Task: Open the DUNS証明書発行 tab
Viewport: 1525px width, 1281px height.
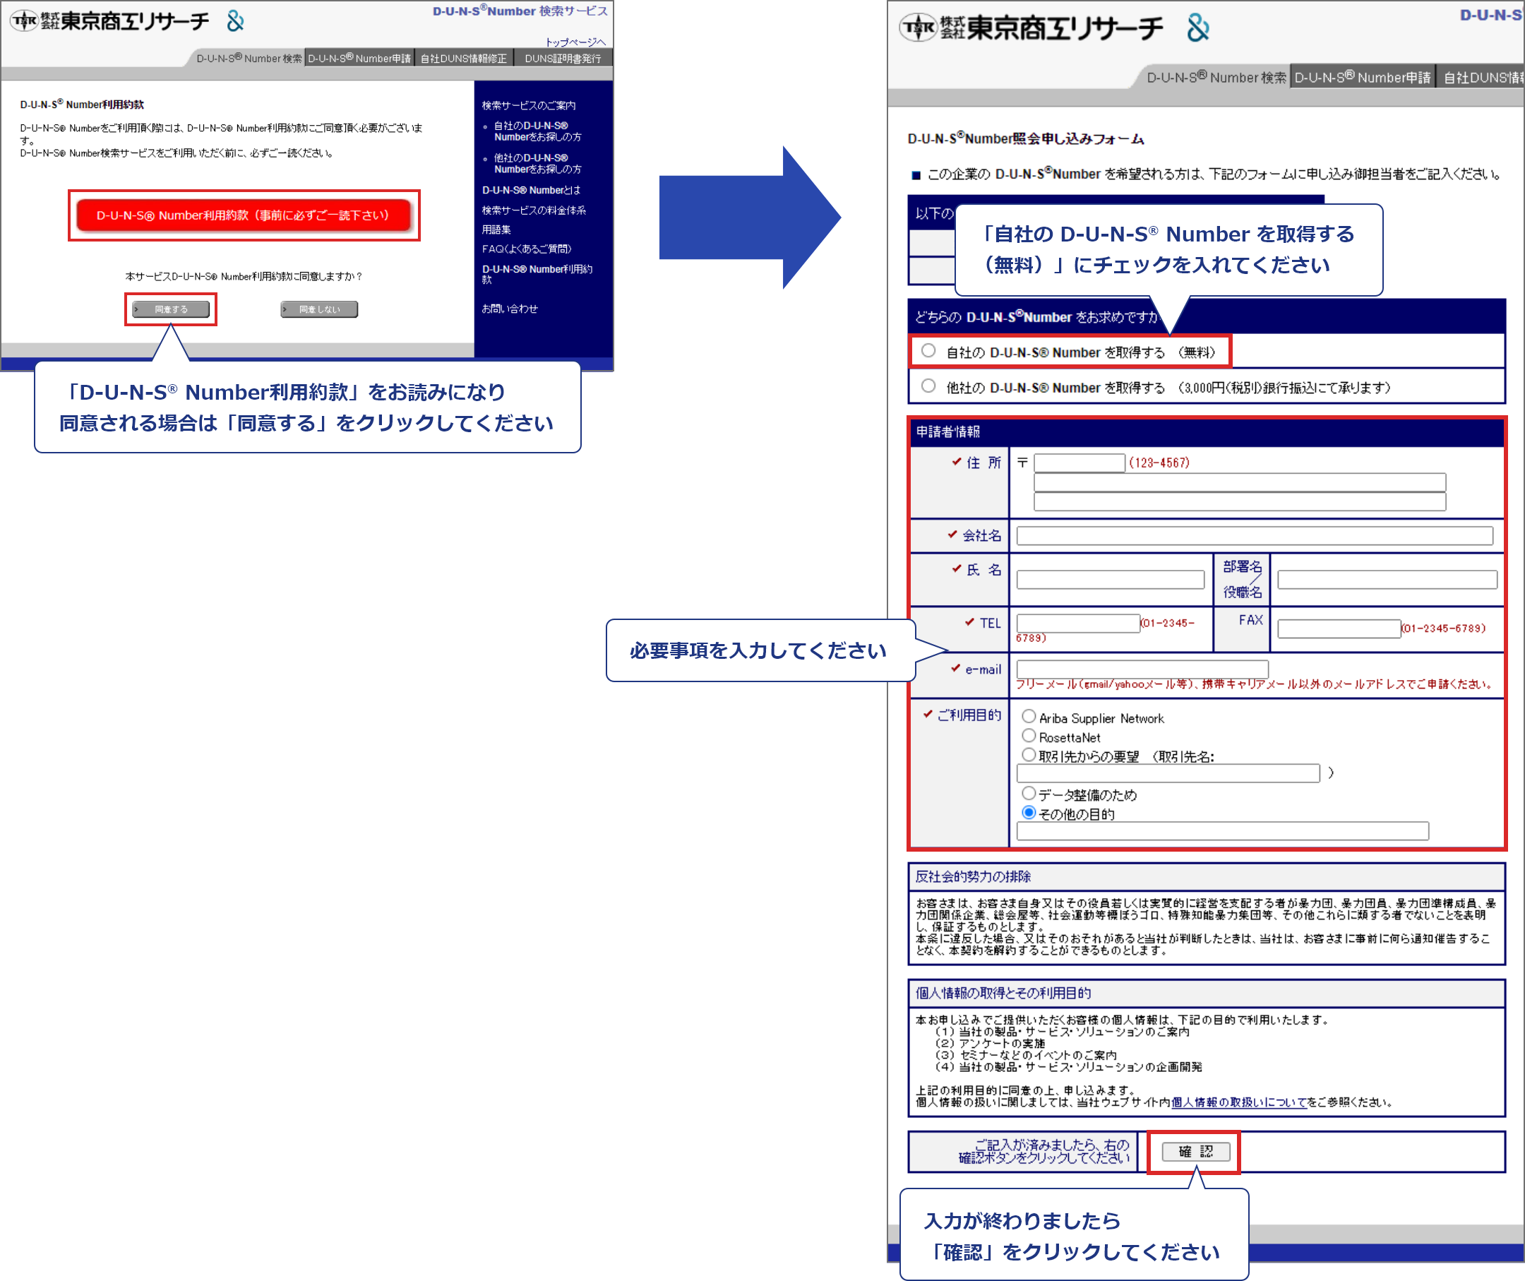Action: click(563, 58)
